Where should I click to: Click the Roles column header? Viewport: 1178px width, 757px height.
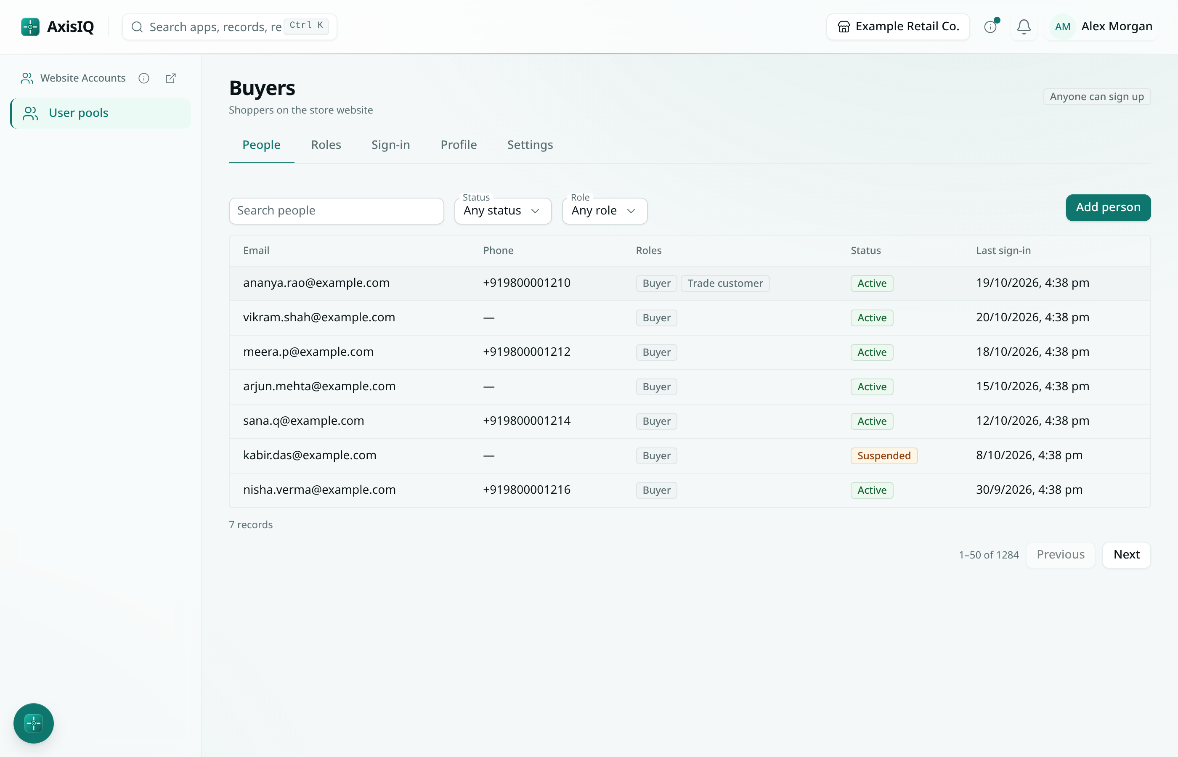pyautogui.click(x=648, y=250)
